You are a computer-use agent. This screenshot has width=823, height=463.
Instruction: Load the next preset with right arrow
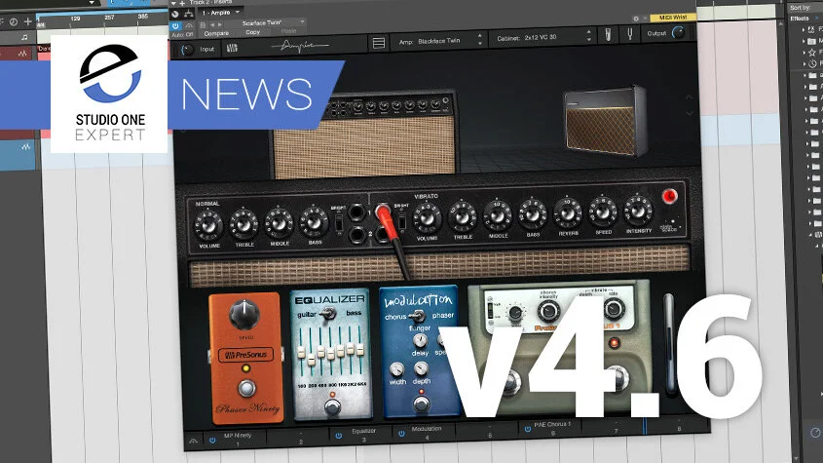coord(219,24)
